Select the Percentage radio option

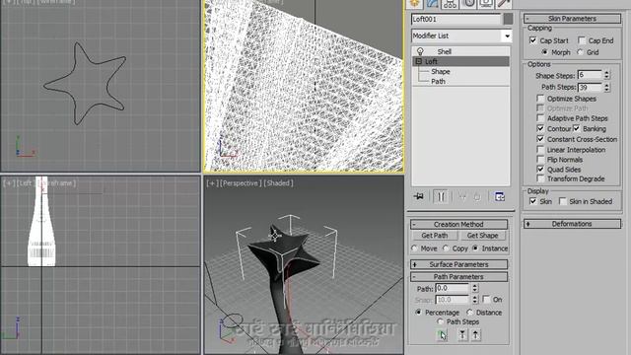[418, 313]
